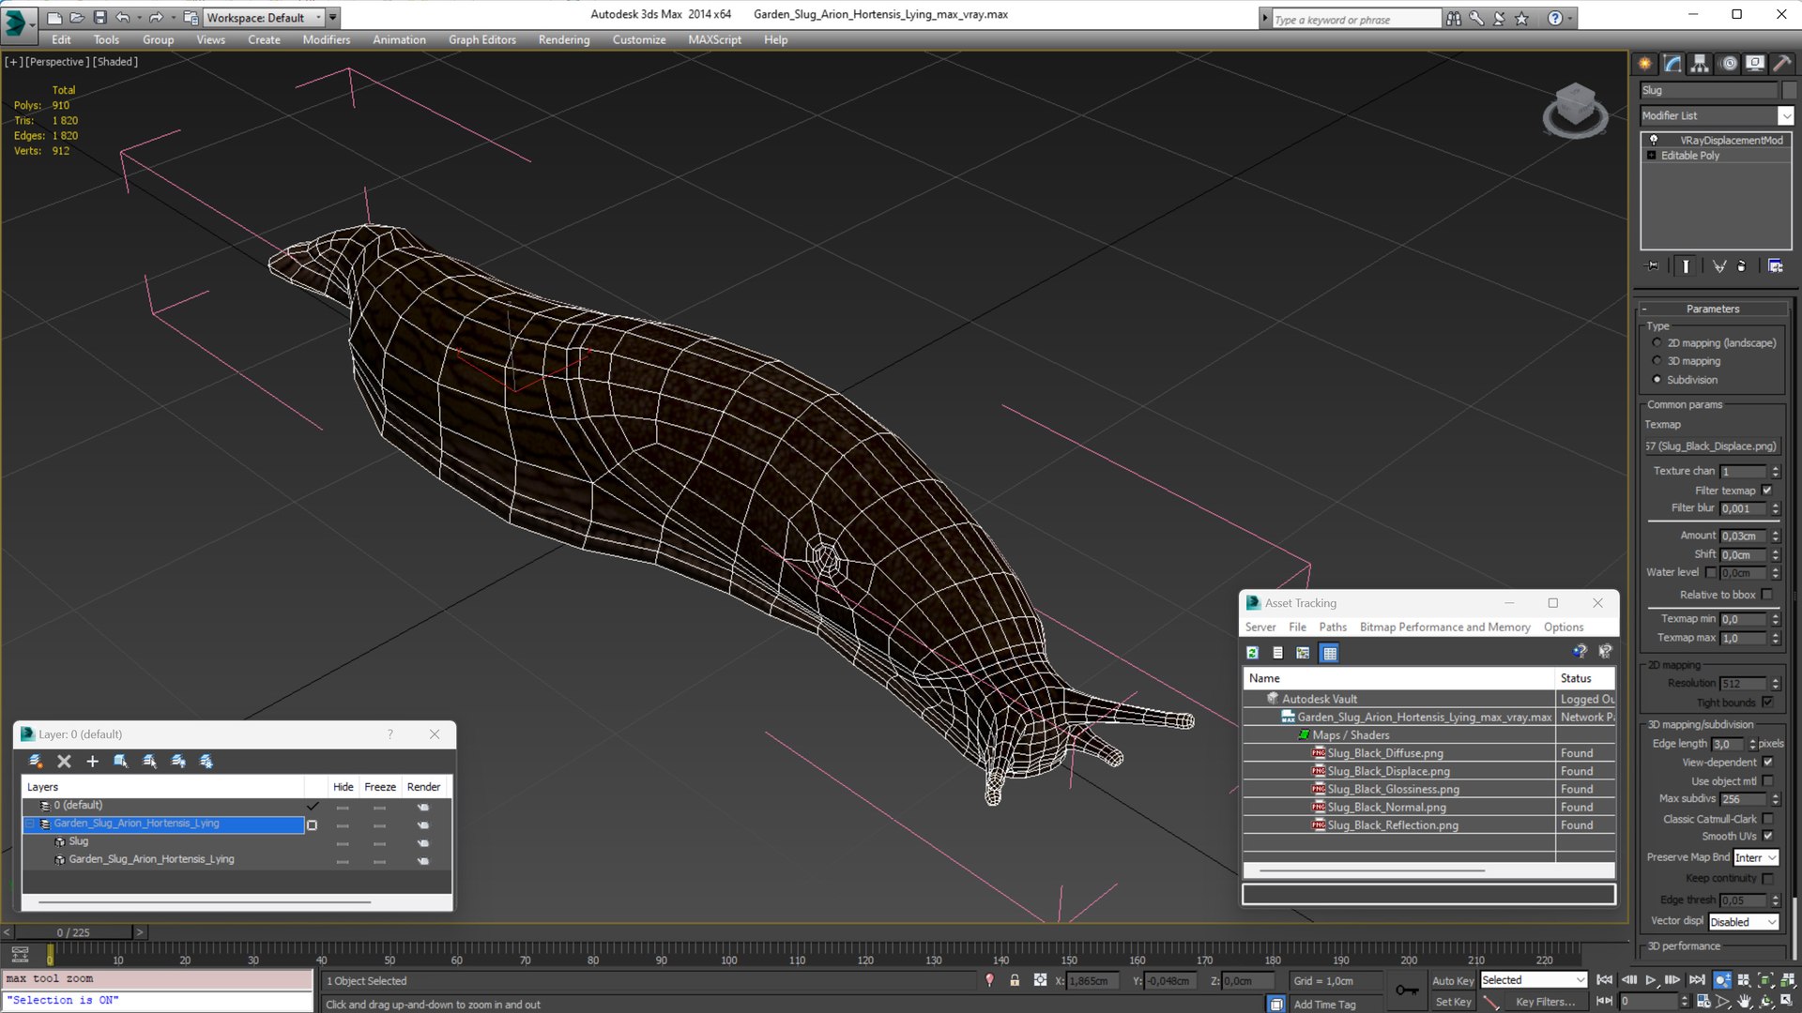The image size is (1802, 1013).
Task: Click Table View icon in Asset Tracking
Action: [x=1329, y=653]
